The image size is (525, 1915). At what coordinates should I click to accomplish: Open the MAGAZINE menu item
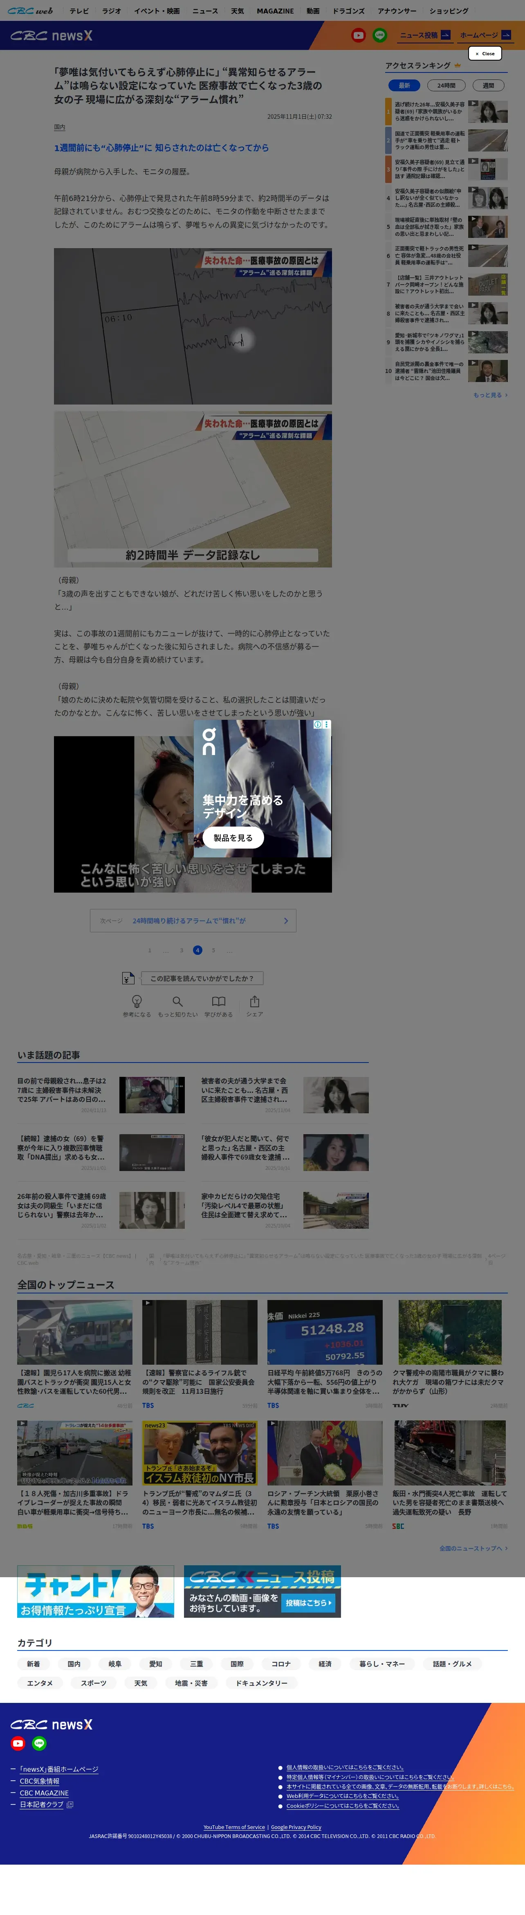pos(275,11)
